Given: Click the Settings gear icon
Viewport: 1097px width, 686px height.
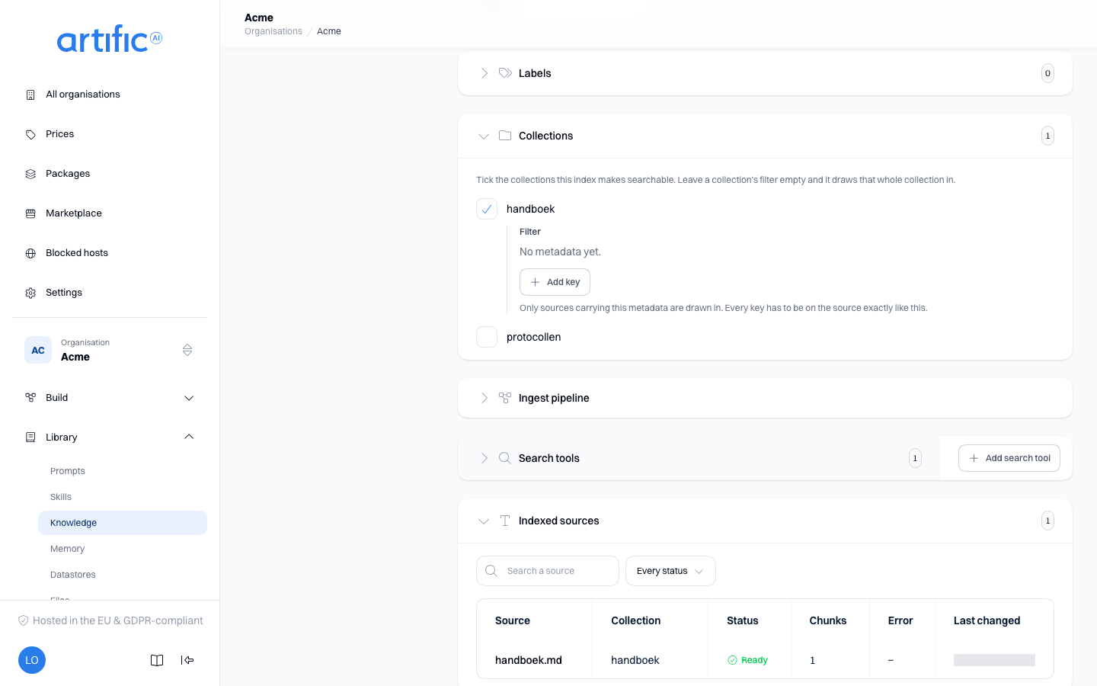Looking at the screenshot, I should click(30, 293).
